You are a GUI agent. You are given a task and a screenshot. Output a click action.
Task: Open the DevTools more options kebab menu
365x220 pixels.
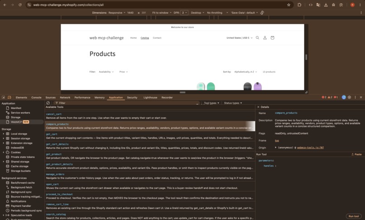tap(355, 97)
